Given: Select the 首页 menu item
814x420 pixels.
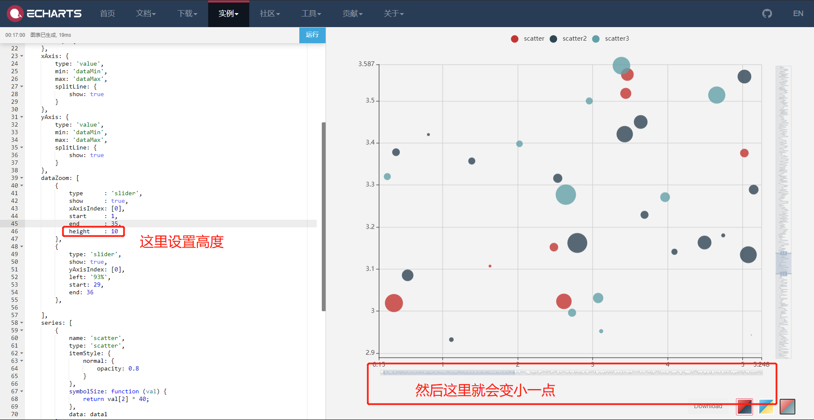Looking at the screenshot, I should coord(107,13).
